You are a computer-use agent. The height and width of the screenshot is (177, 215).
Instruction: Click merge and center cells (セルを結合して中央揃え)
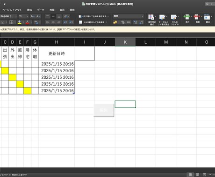(x=92, y=22)
